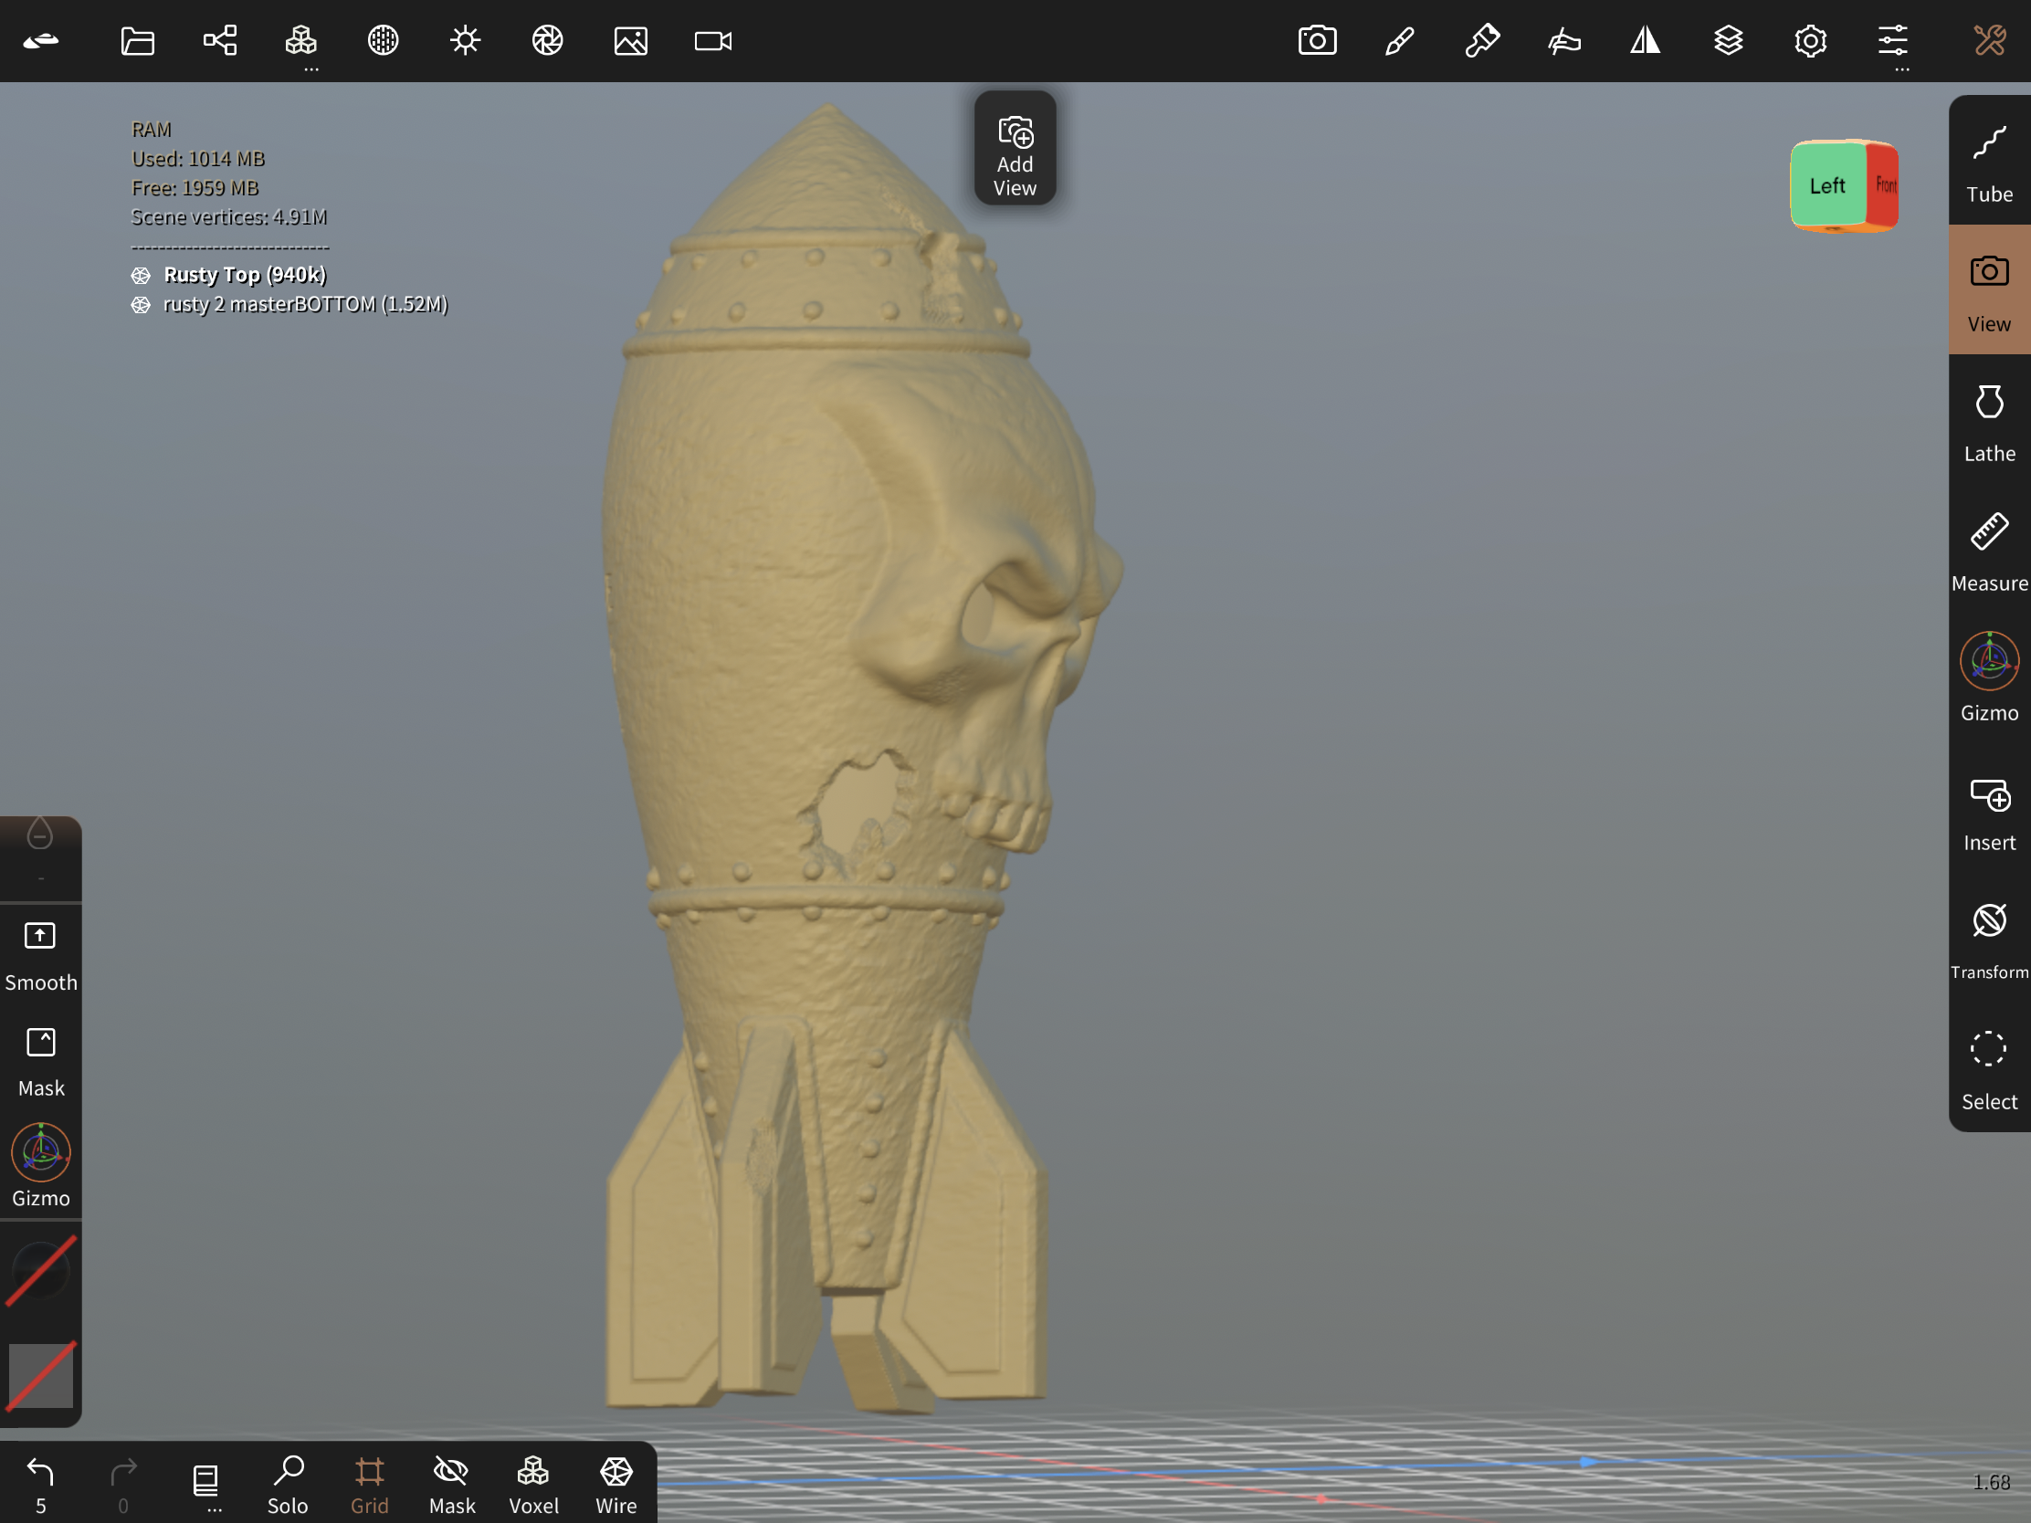Open the Interface sliders menu
Viewport: 2031px width, 1523px height.
pos(1892,40)
